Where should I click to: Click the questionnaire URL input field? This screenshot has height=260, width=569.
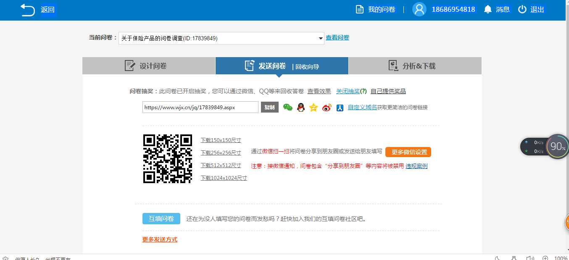[x=200, y=107]
